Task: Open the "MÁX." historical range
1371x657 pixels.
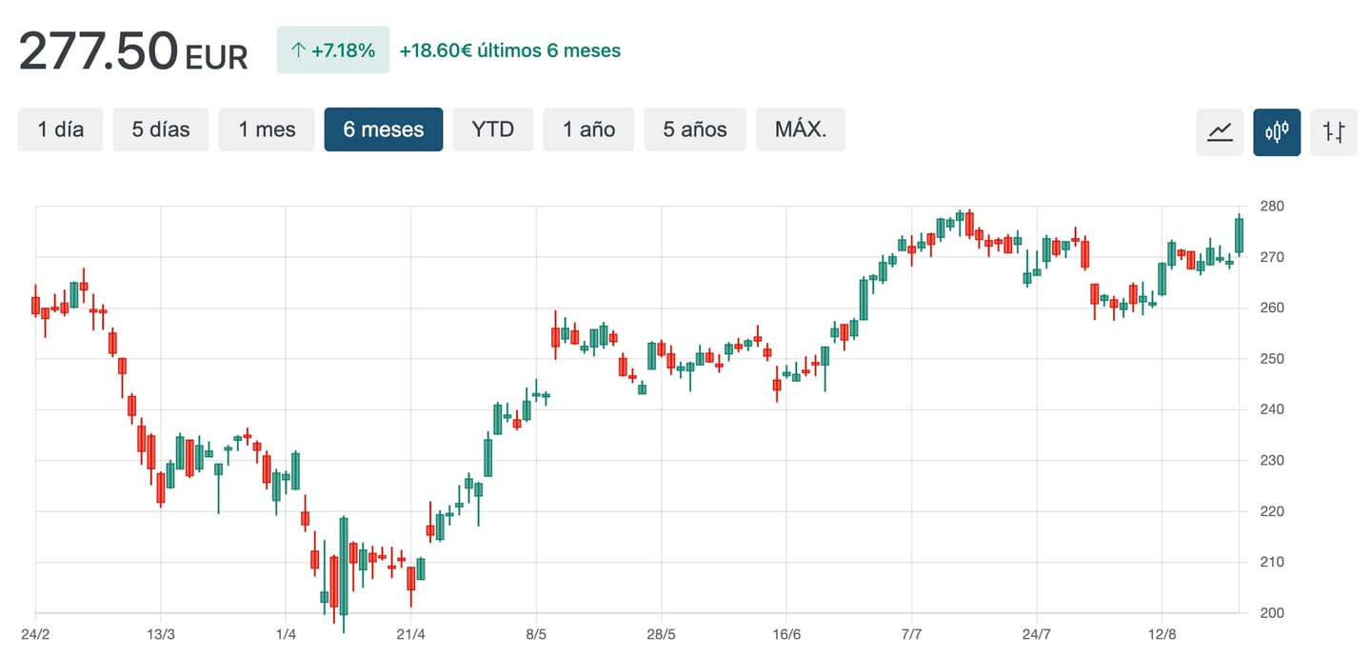Action: pyautogui.click(x=801, y=129)
